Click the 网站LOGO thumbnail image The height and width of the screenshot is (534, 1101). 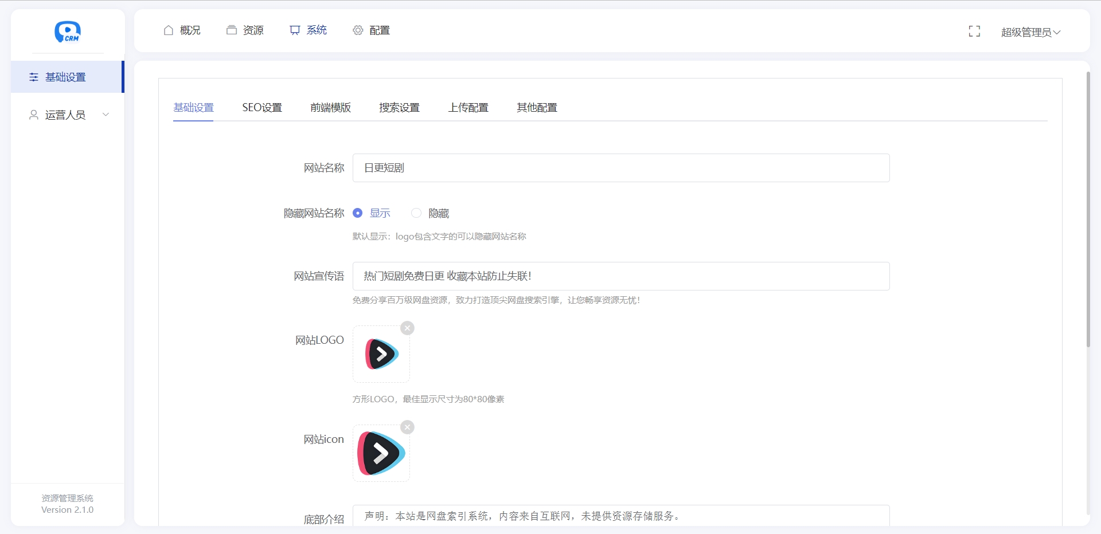click(381, 354)
